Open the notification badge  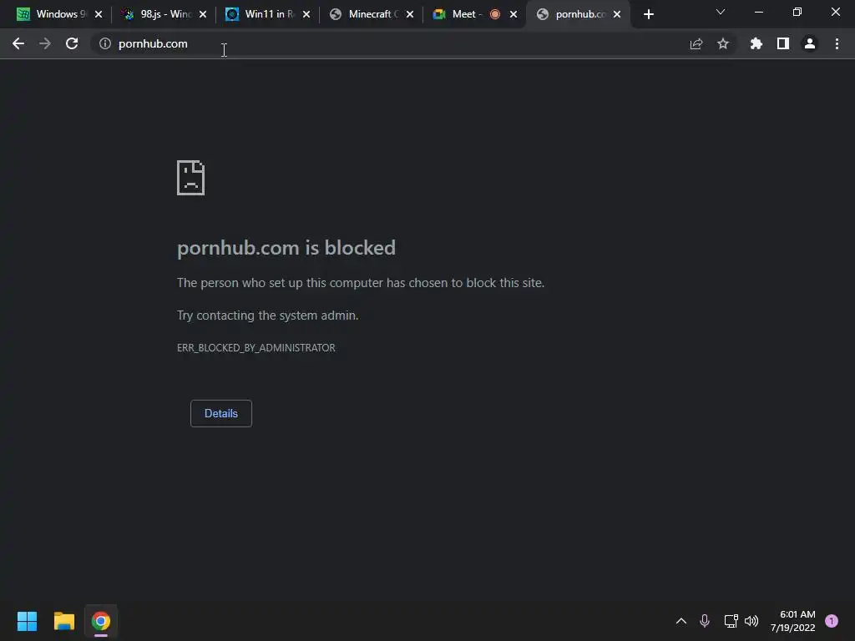pos(832,621)
